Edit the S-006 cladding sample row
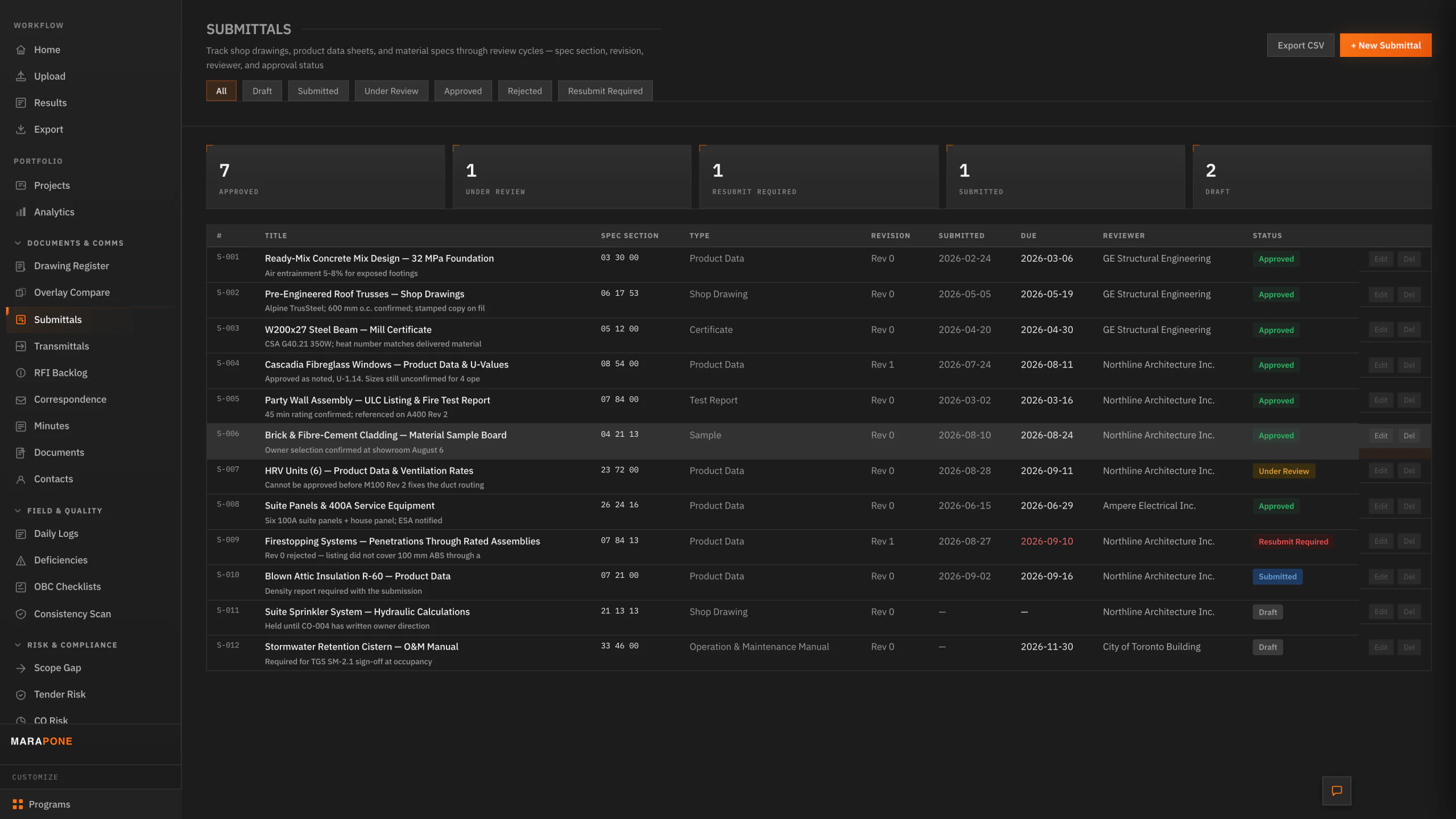1456x819 pixels. tap(1381, 436)
